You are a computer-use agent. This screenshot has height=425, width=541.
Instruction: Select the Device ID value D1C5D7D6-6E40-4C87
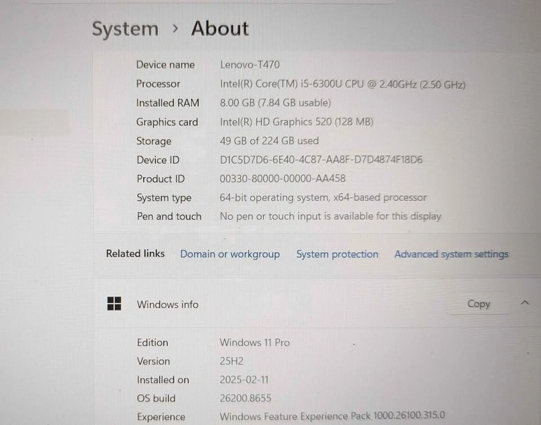321,160
